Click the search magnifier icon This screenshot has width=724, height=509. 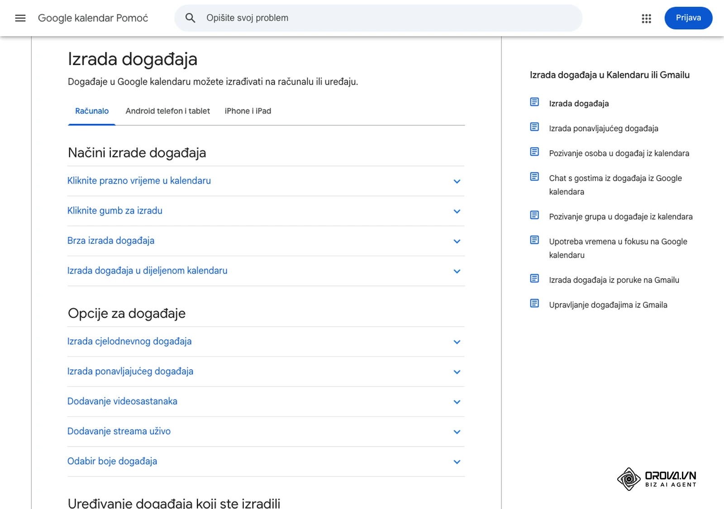[x=191, y=18]
